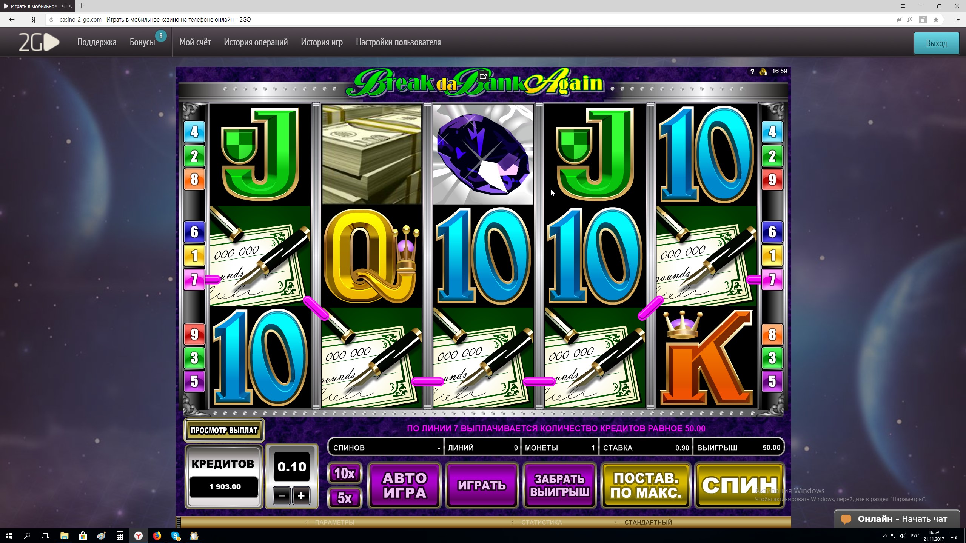Expand the bottom panel grip handle
Image resolution: width=966 pixels, height=543 pixels.
(179, 522)
